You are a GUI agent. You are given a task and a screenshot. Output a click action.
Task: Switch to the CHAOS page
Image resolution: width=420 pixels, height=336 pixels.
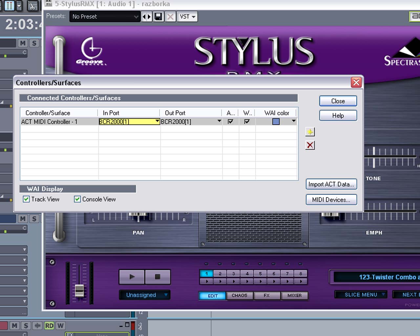tap(240, 296)
